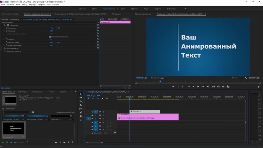Click the Extract button
263x148 pixels.
(x=218, y=86)
